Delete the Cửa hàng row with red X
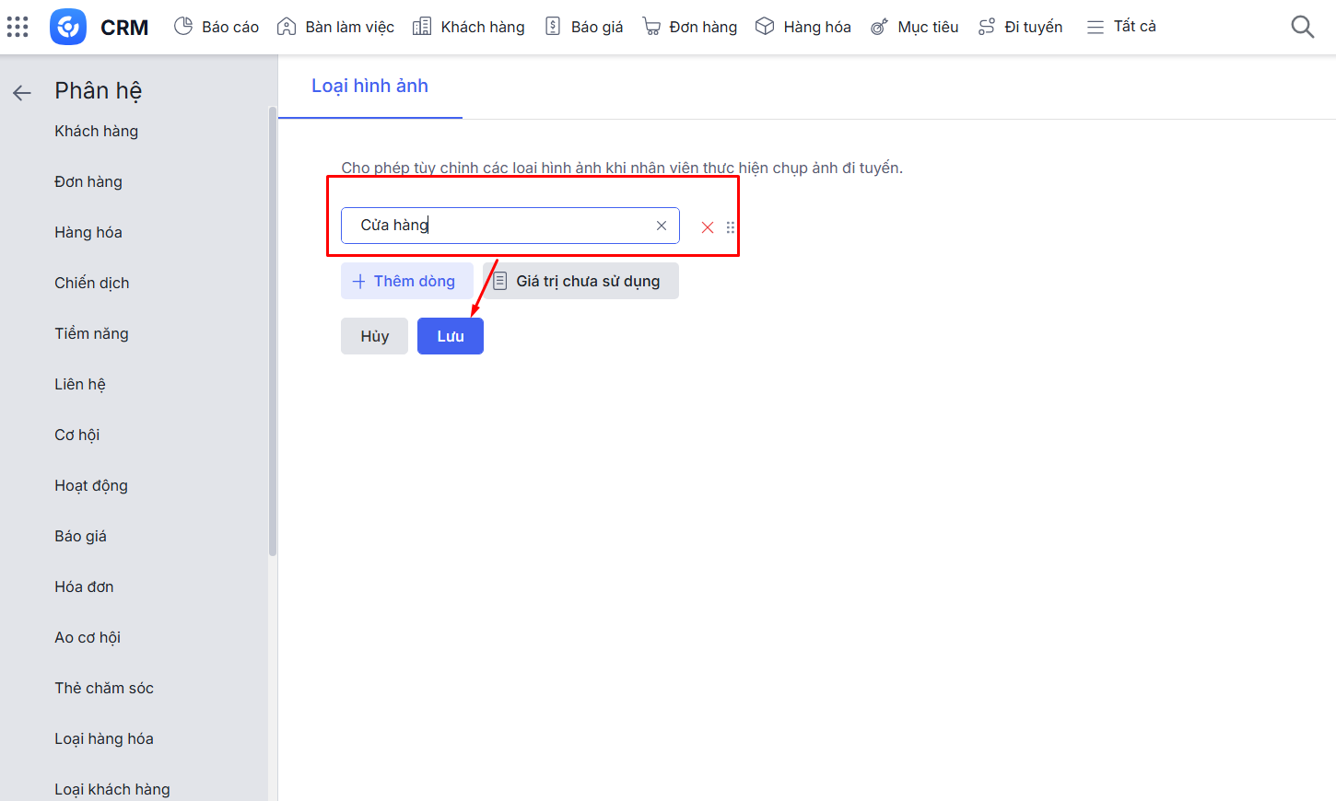This screenshot has height=801, width=1336. pyautogui.click(x=707, y=227)
